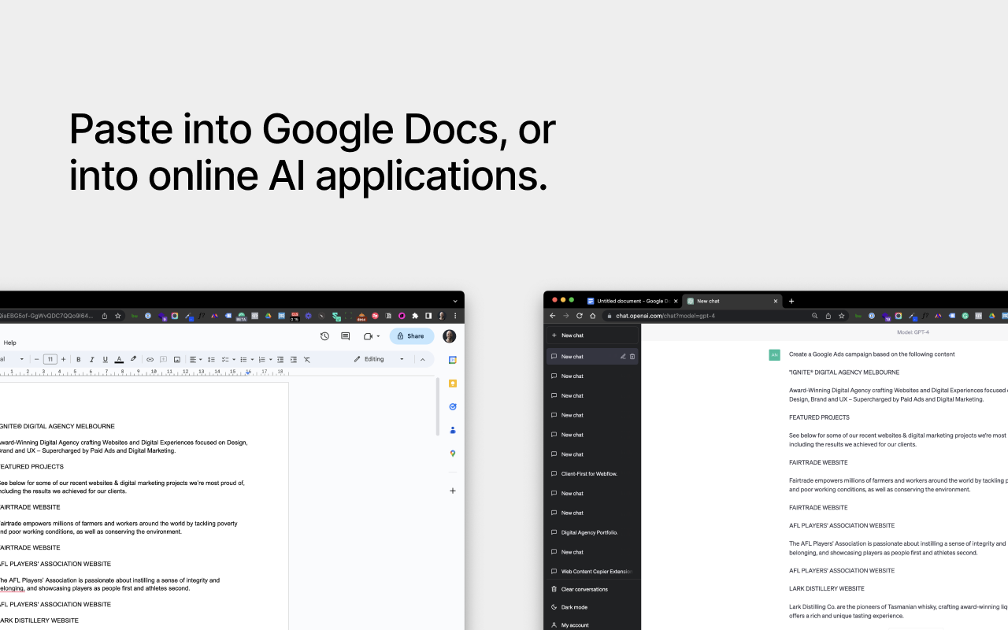Open the comment history icon
This screenshot has width=1008, height=630.
(x=345, y=336)
